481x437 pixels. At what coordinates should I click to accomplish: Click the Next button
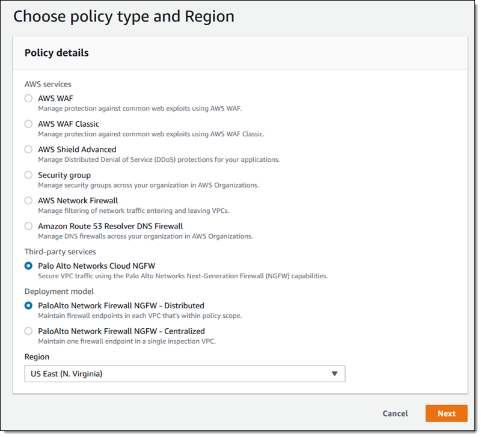click(446, 414)
